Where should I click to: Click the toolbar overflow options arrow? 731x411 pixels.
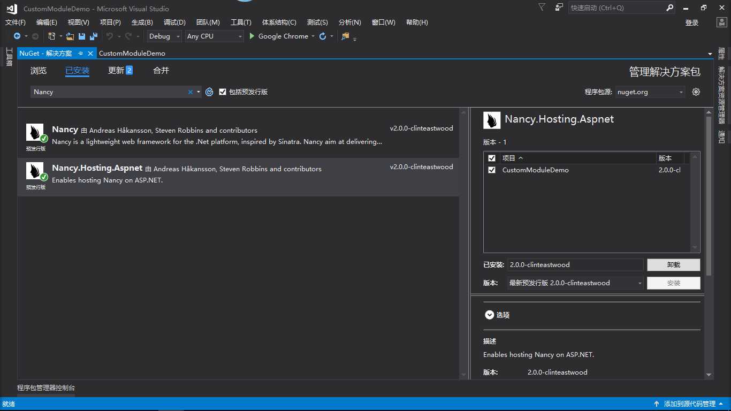pos(355,39)
